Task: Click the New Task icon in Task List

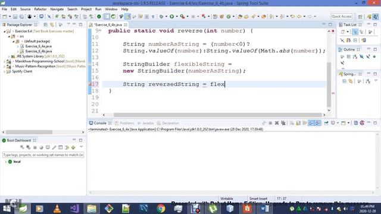Action: click(x=343, y=32)
